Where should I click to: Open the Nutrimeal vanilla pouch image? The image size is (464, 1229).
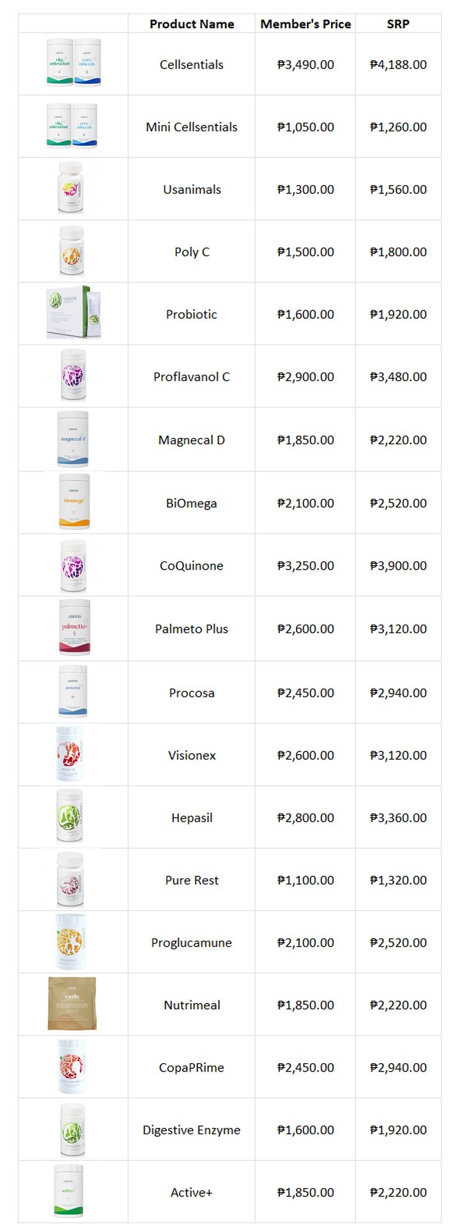pyautogui.click(x=72, y=1004)
